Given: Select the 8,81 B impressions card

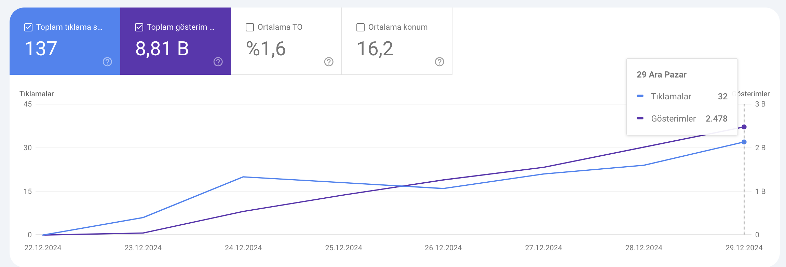Looking at the screenshot, I should pyautogui.click(x=176, y=41).
